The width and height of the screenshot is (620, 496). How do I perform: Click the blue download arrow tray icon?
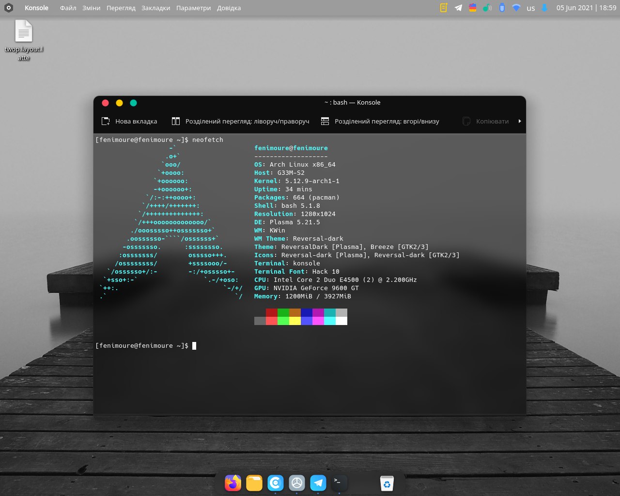coord(544,8)
